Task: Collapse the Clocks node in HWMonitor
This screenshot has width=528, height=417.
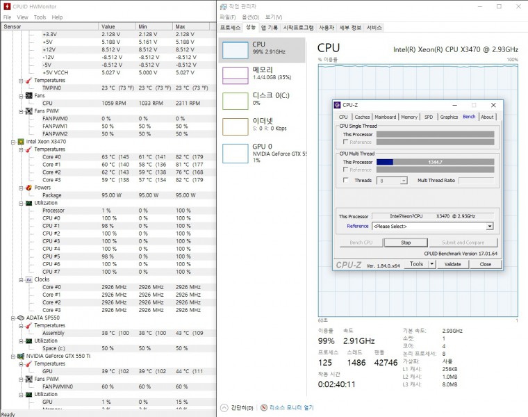Action: (21, 280)
